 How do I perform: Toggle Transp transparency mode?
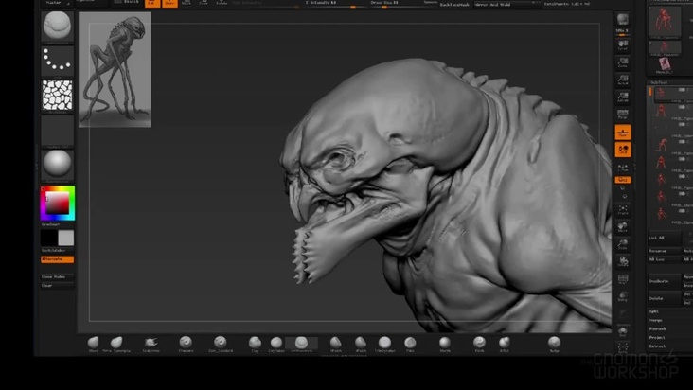(x=623, y=296)
